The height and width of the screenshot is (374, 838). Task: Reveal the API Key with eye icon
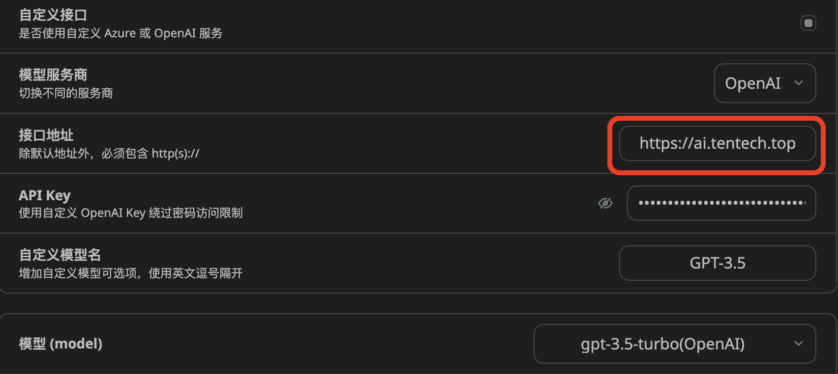(605, 203)
